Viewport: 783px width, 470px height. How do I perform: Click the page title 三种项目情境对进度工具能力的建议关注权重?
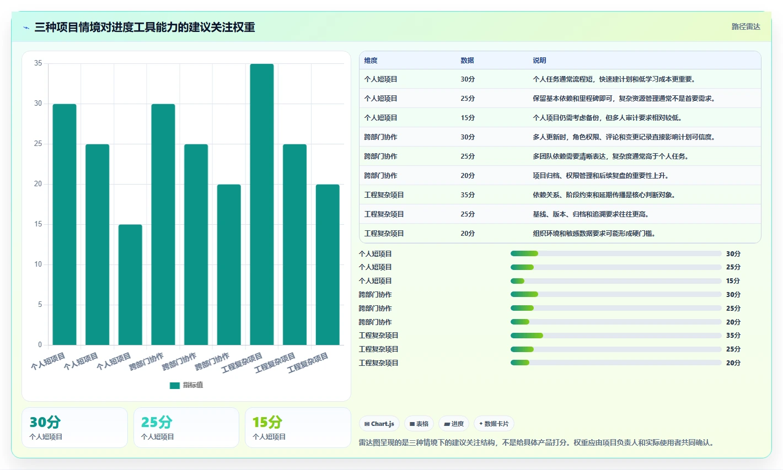(144, 28)
